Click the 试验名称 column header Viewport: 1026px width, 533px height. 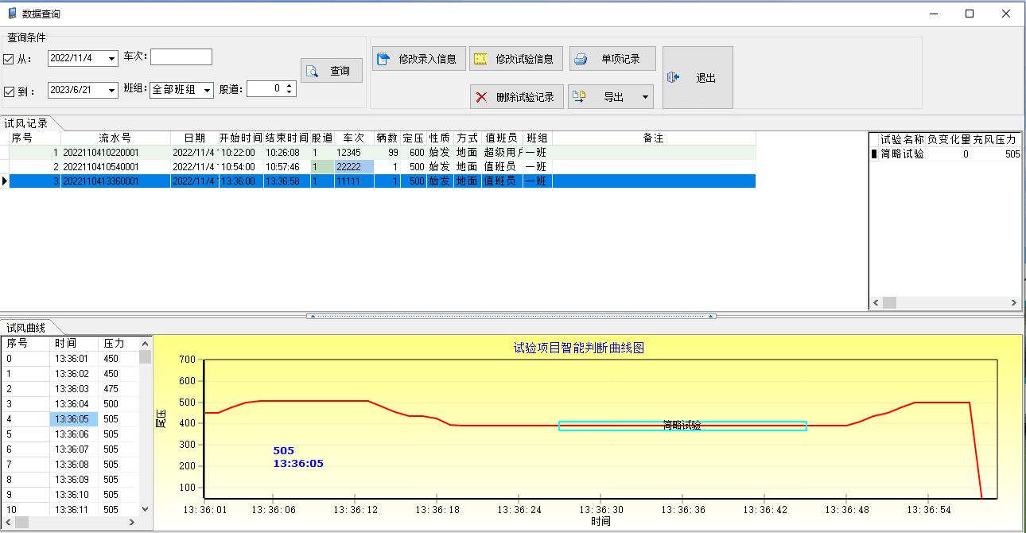pyautogui.click(x=903, y=139)
